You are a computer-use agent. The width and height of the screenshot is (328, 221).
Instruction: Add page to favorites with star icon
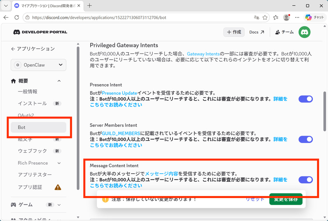point(265,18)
